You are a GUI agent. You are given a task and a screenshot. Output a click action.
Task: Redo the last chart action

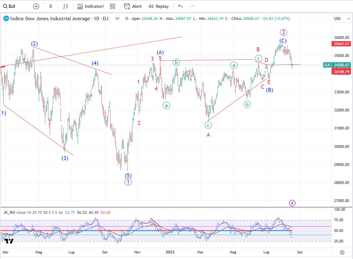(192, 6)
